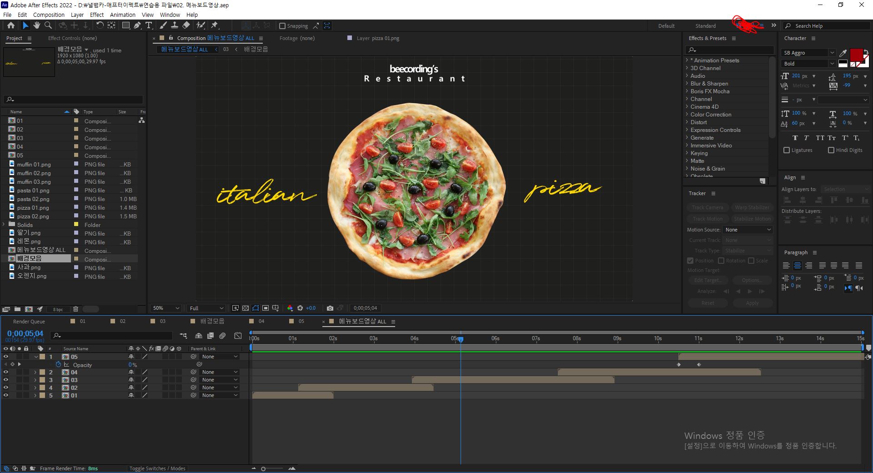
Task: Open the Region of Interest button
Action: point(266,308)
